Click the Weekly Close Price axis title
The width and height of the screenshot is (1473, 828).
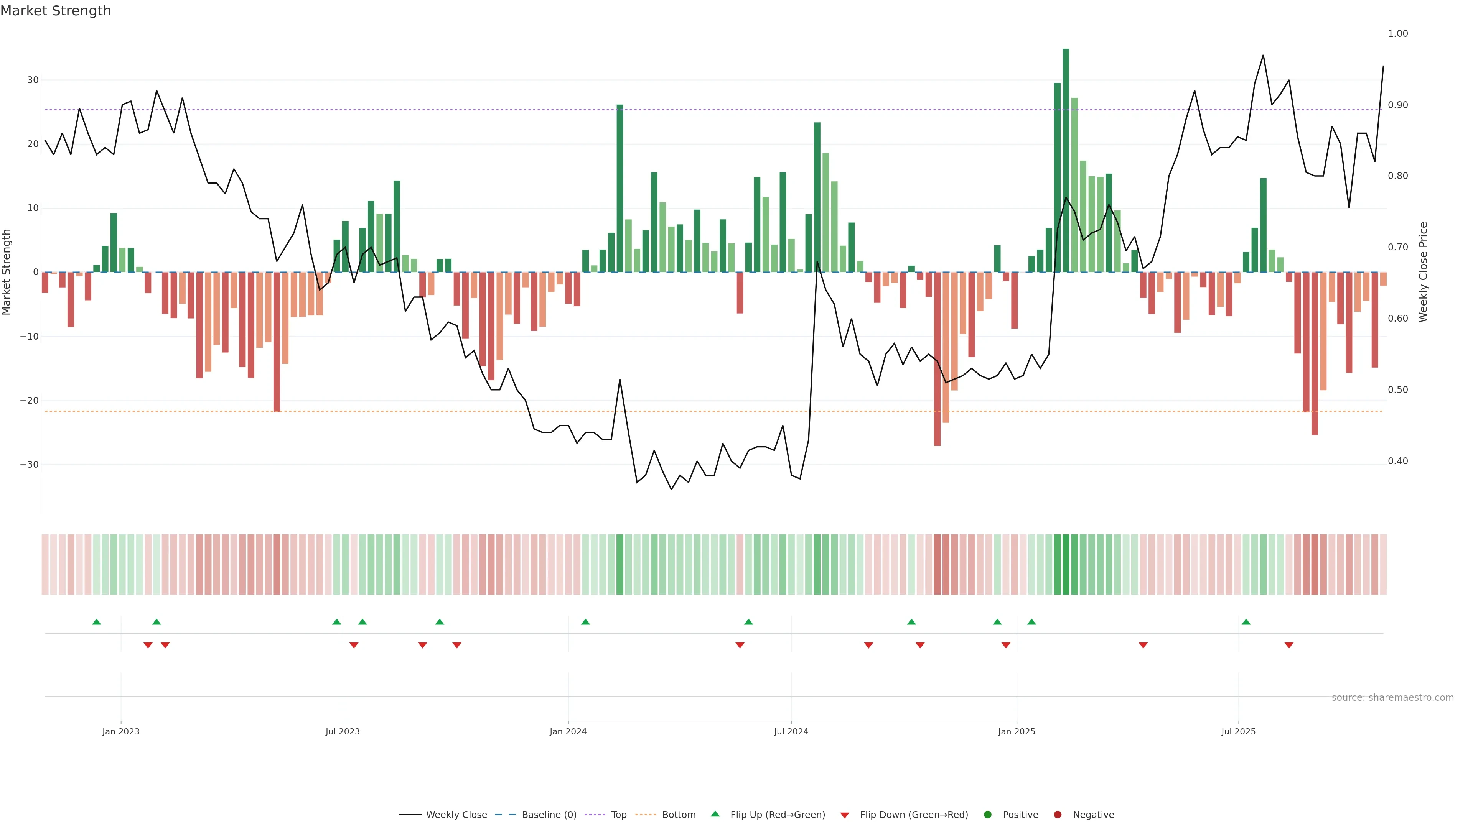pyautogui.click(x=1423, y=272)
